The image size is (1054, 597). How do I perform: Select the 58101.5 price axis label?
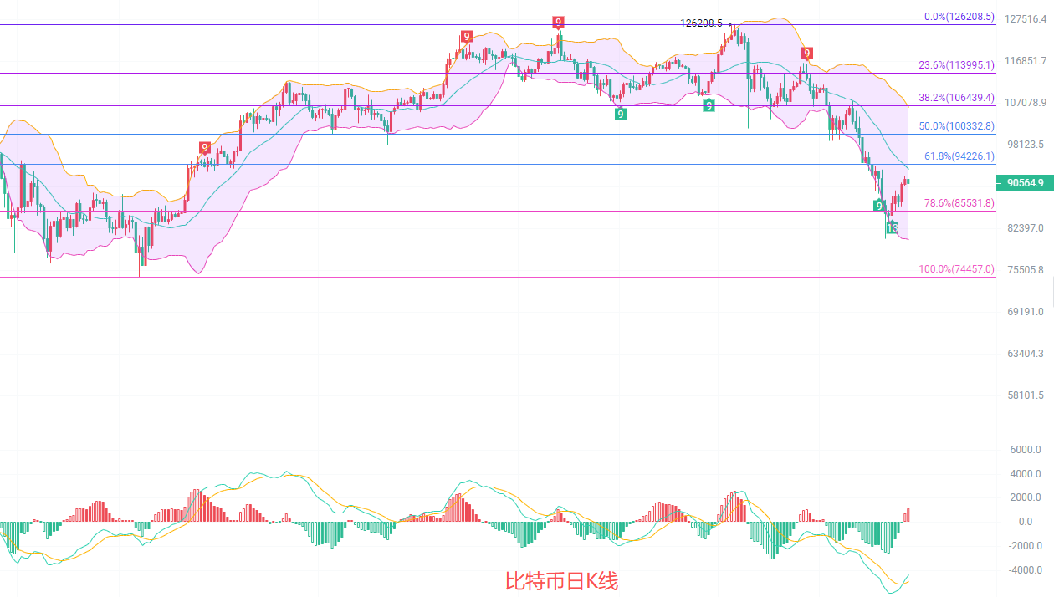tap(1026, 395)
